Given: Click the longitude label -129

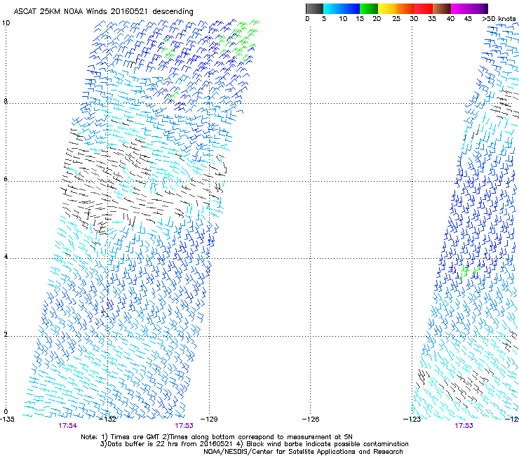Looking at the screenshot, I should click(210, 420).
